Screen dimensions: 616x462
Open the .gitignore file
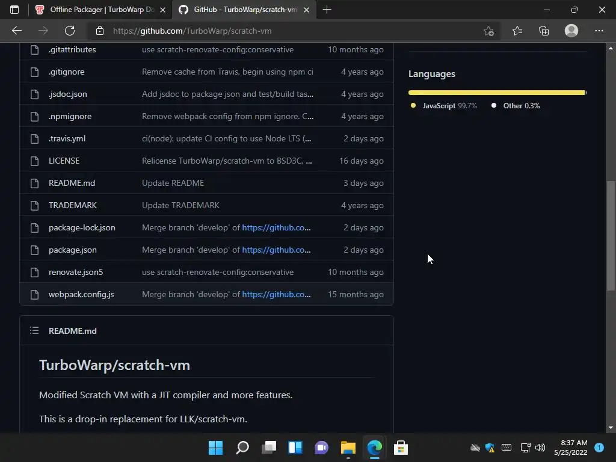click(x=66, y=72)
